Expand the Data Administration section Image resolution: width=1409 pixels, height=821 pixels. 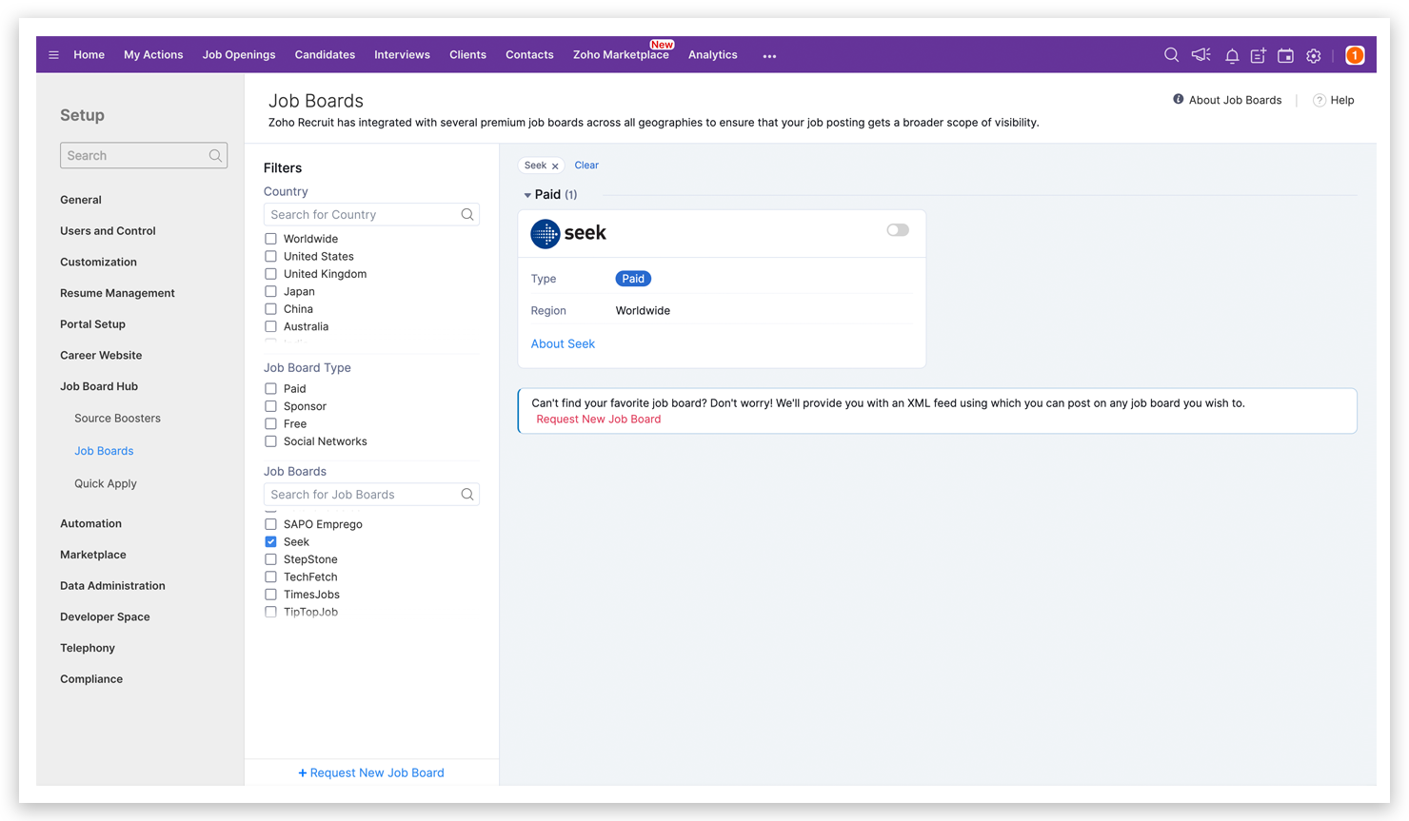[x=112, y=586]
